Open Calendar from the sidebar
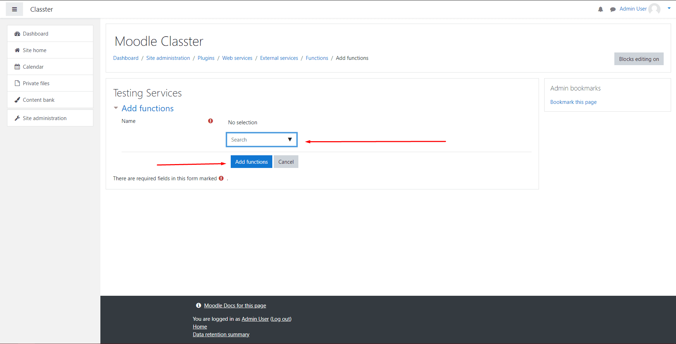This screenshot has width=676, height=344. pos(50,67)
